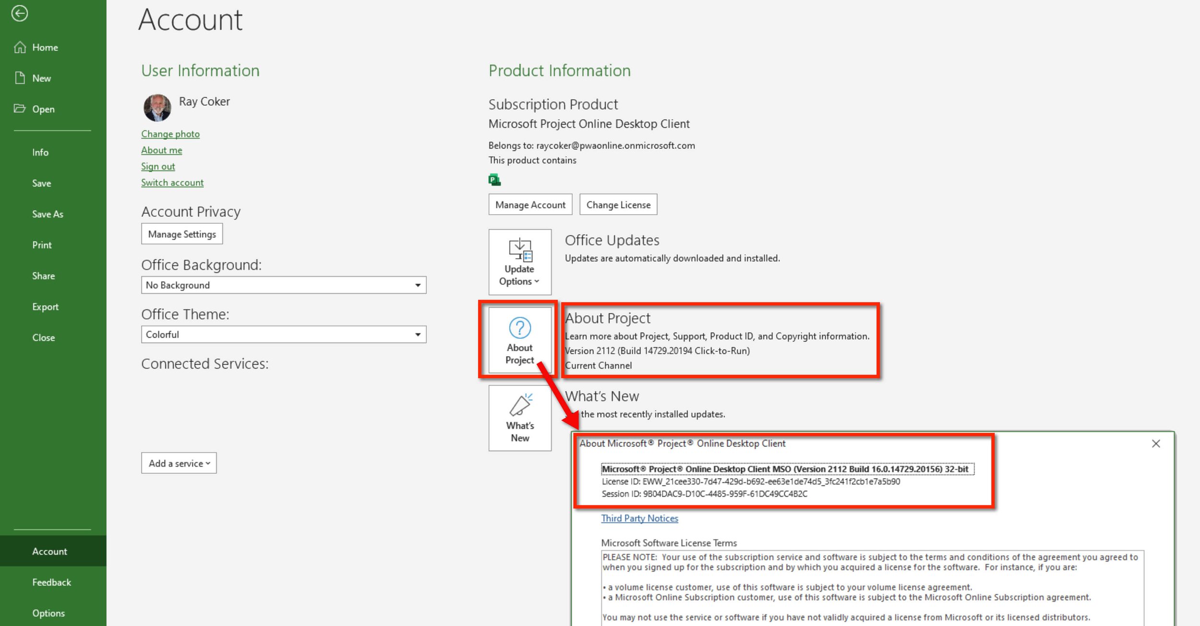Open the Export page
The height and width of the screenshot is (626, 1200).
[x=46, y=307]
